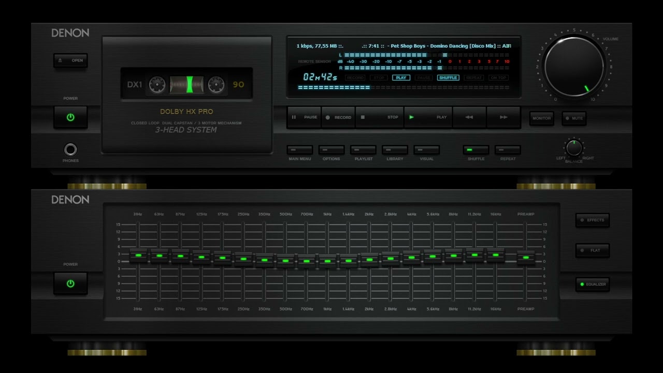The height and width of the screenshot is (373, 663).
Task: Click the 11.2kHz equalizer slider handle
Action: click(474, 254)
